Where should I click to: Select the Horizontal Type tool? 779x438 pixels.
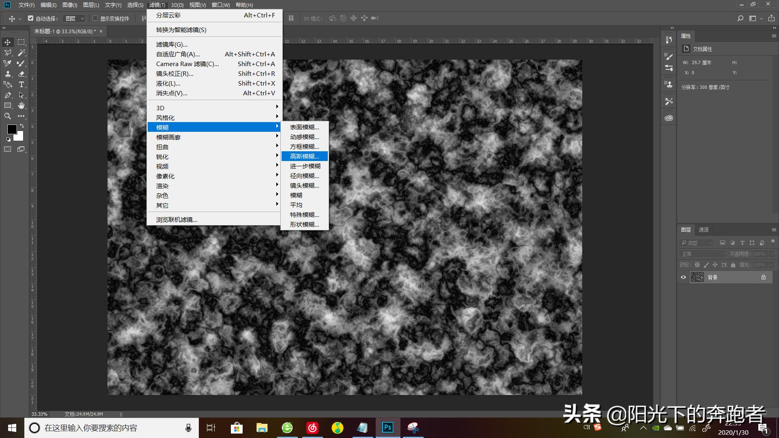(x=21, y=84)
